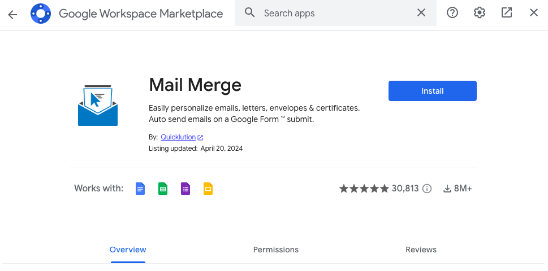Click the 'Works with:' label
The image size is (548, 271).
98,189
